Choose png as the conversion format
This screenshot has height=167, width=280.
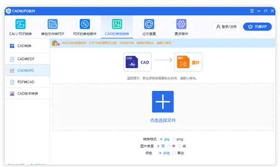click(x=174, y=139)
